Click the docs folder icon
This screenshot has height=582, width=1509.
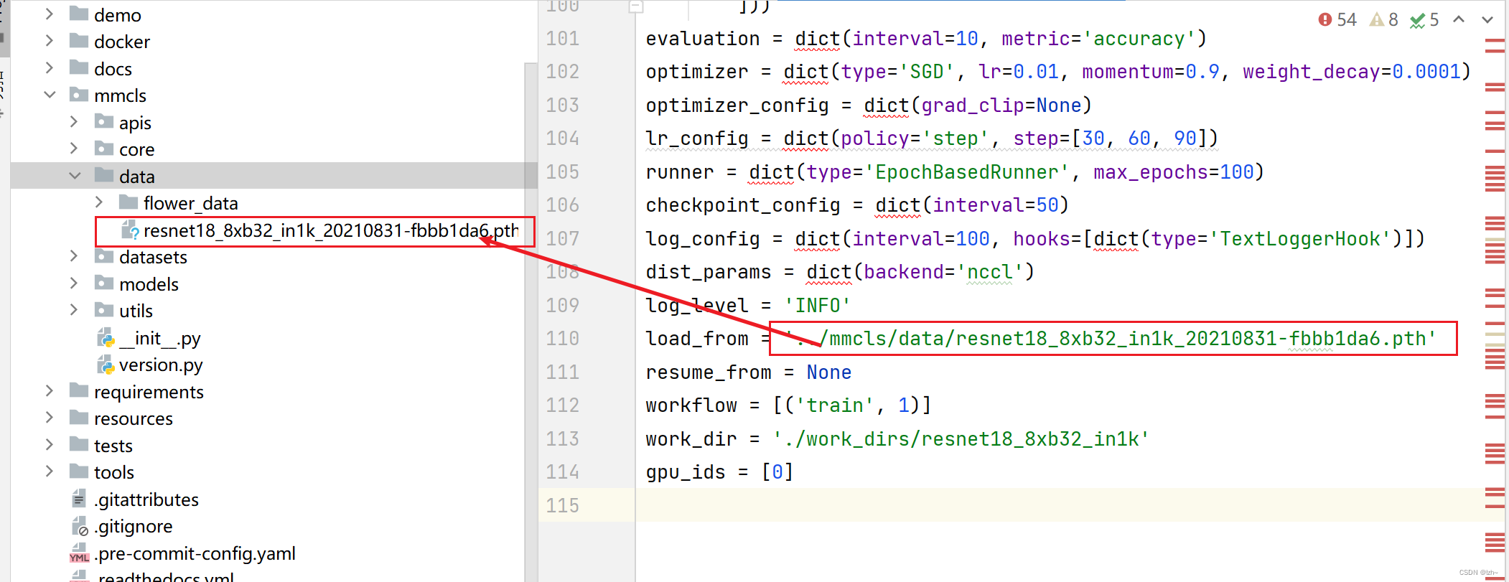(79, 67)
